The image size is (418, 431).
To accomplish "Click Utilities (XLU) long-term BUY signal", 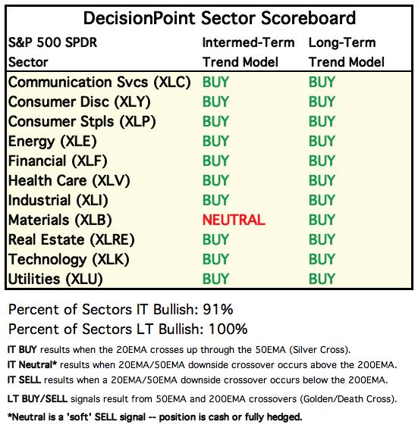I will (322, 279).
